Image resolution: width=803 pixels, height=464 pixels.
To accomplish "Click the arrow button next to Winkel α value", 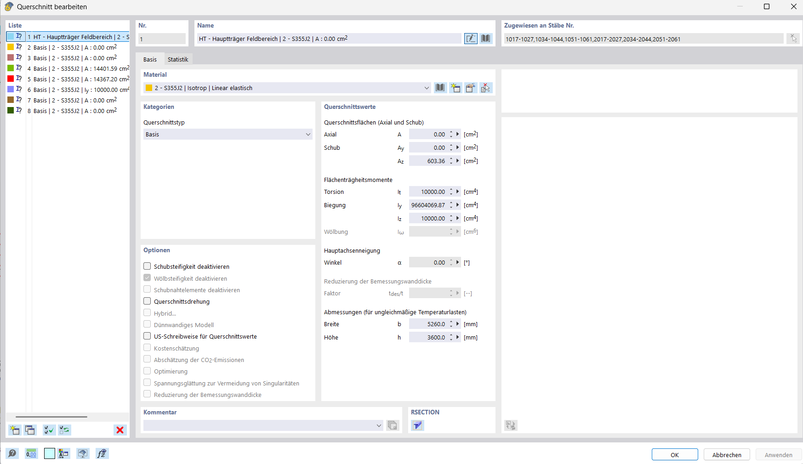I will [458, 262].
